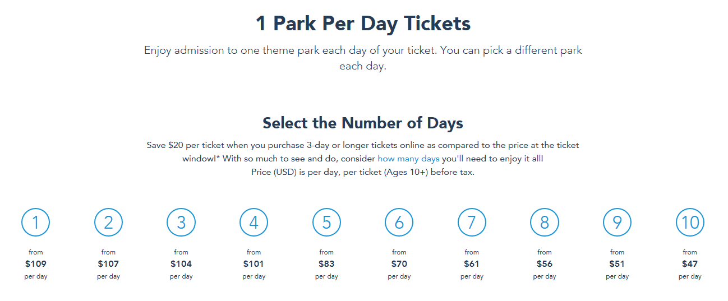Screen dimensions: 728x301
Task: Select the 7-day ticket circle
Action: click(472, 223)
